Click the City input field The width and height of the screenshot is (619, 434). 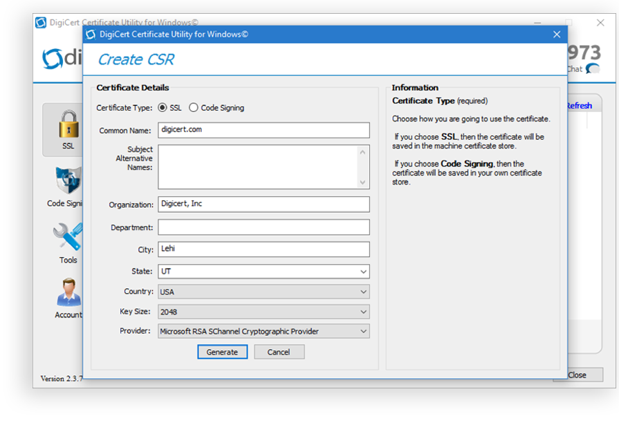coord(264,249)
